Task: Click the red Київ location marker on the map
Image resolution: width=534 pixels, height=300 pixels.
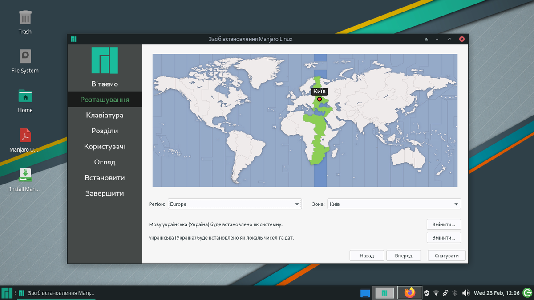Action: pyautogui.click(x=319, y=99)
